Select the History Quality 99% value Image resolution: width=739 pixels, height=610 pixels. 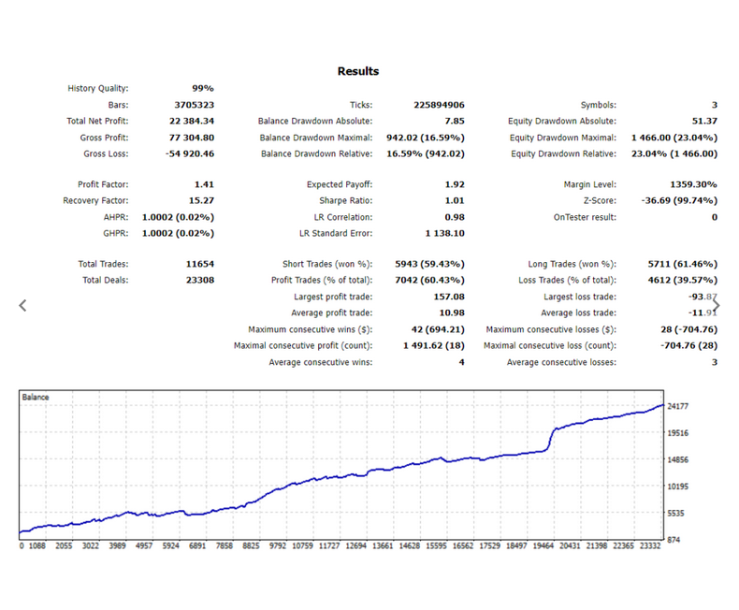203,88
